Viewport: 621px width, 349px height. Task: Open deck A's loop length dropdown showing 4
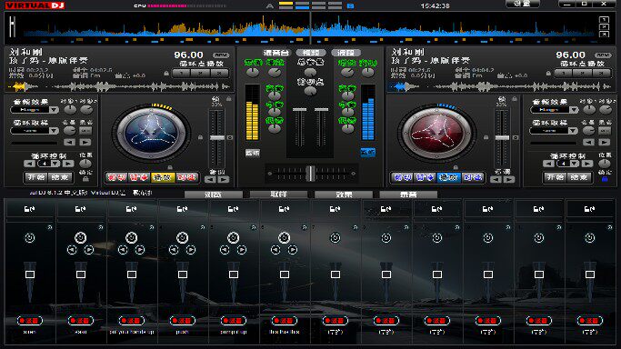tap(49, 164)
